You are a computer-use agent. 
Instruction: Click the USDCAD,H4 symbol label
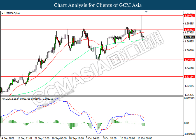[x=12, y=13]
